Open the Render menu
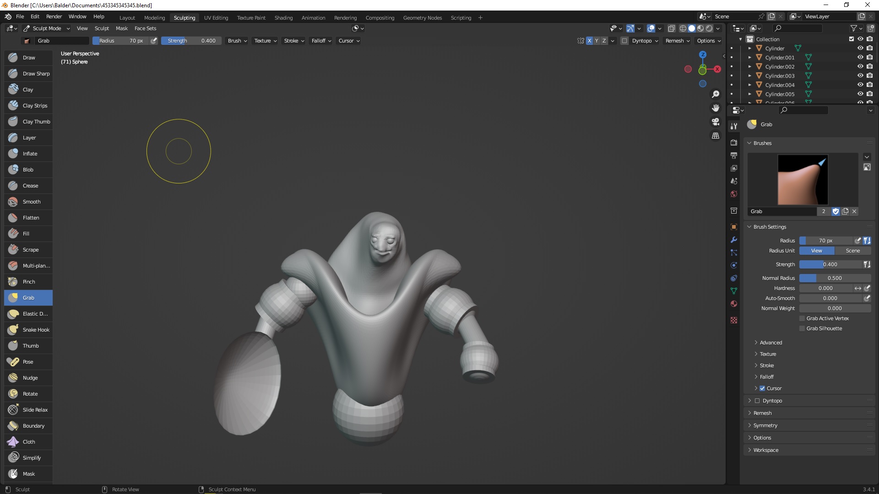This screenshot has width=879, height=494. pos(54,16)
